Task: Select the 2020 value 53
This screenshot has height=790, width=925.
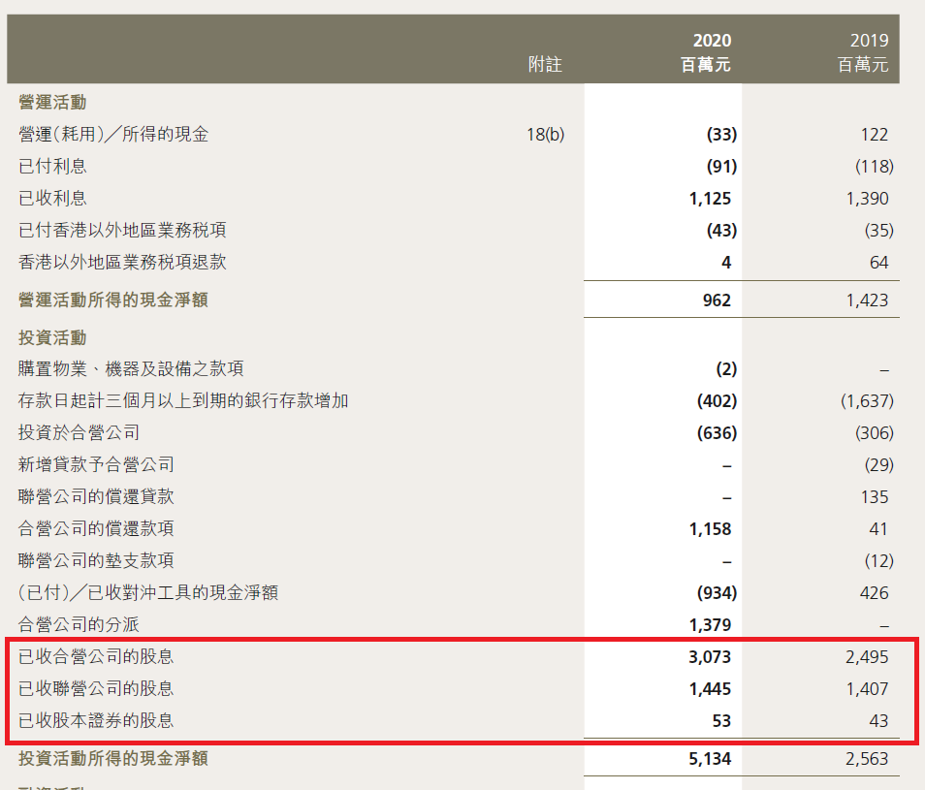Action: (721, 720)
